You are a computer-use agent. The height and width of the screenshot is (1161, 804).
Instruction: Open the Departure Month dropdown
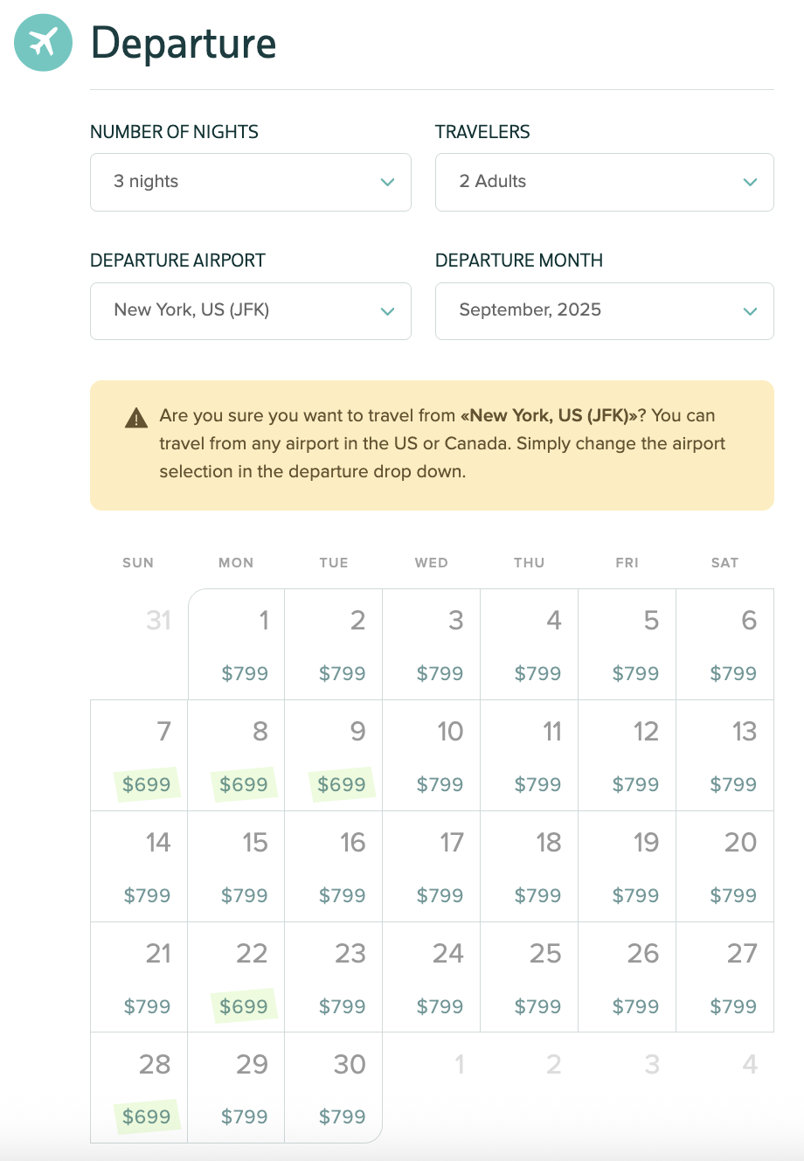[604, 310]
